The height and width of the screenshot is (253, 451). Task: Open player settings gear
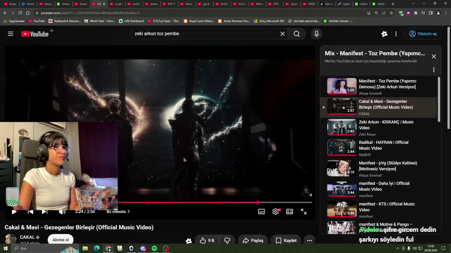[276, 212]
